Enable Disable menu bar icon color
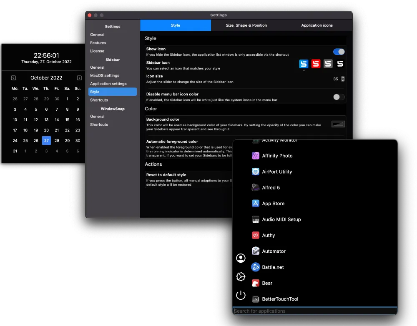The width and height of the screenshot is (417, 326). pyautogui.click(x=339, y=97)
